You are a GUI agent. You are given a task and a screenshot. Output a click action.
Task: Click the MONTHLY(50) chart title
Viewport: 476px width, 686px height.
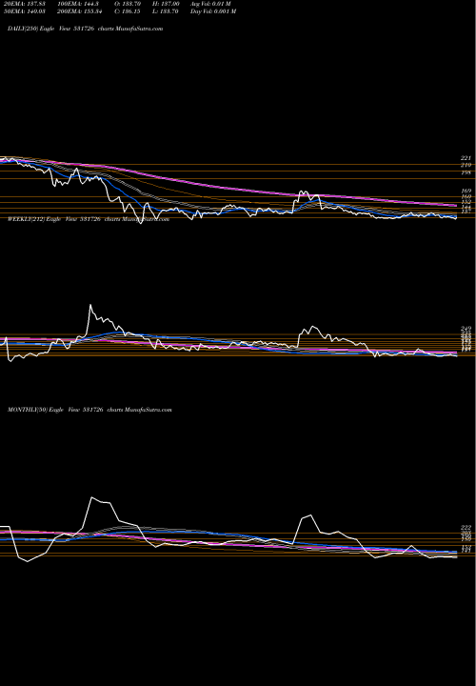[x=89, y=410]
